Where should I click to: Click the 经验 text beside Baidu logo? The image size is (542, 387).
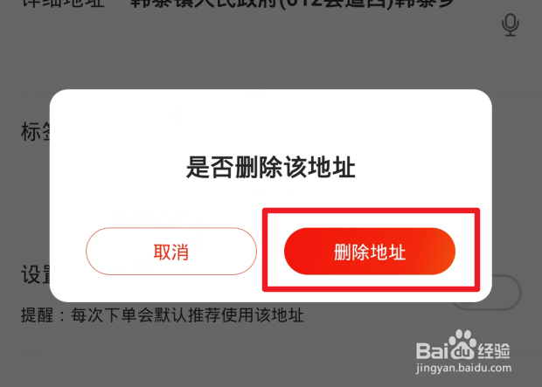point(494,350)
